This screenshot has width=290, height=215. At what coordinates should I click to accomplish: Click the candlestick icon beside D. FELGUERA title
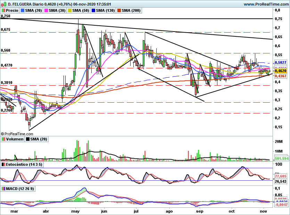pos(4,4)
